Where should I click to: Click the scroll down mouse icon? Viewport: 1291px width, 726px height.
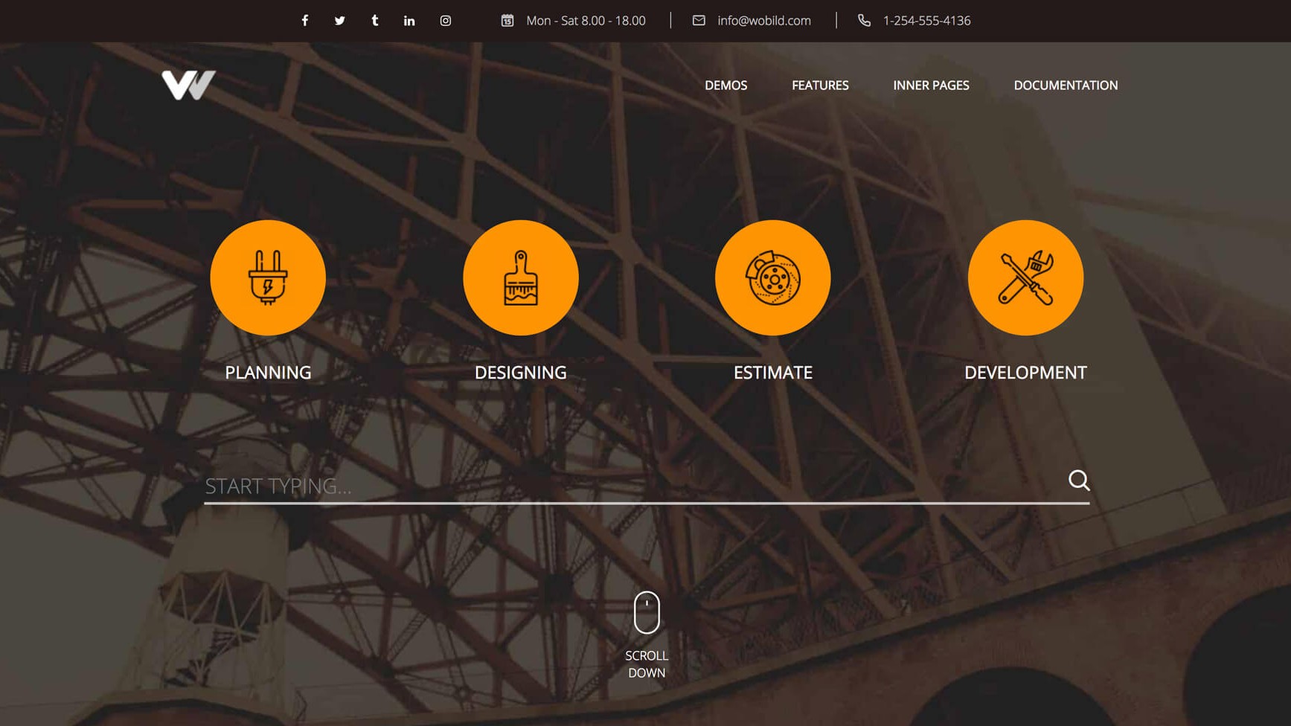point(646,613)
